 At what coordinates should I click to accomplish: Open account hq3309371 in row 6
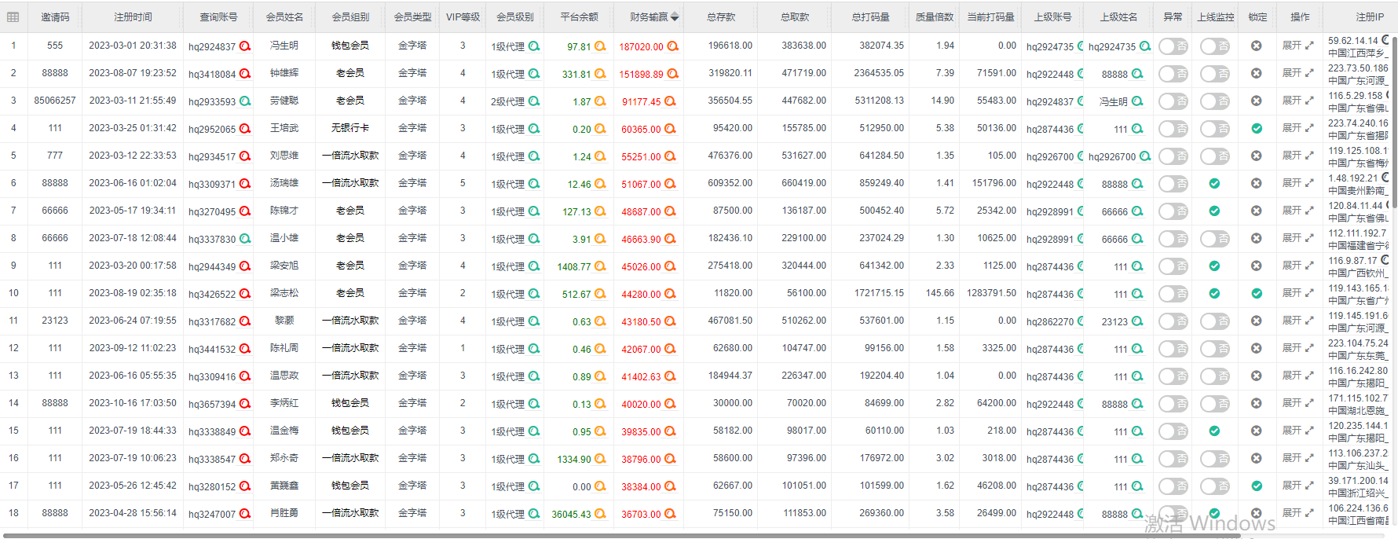point(211,184)
